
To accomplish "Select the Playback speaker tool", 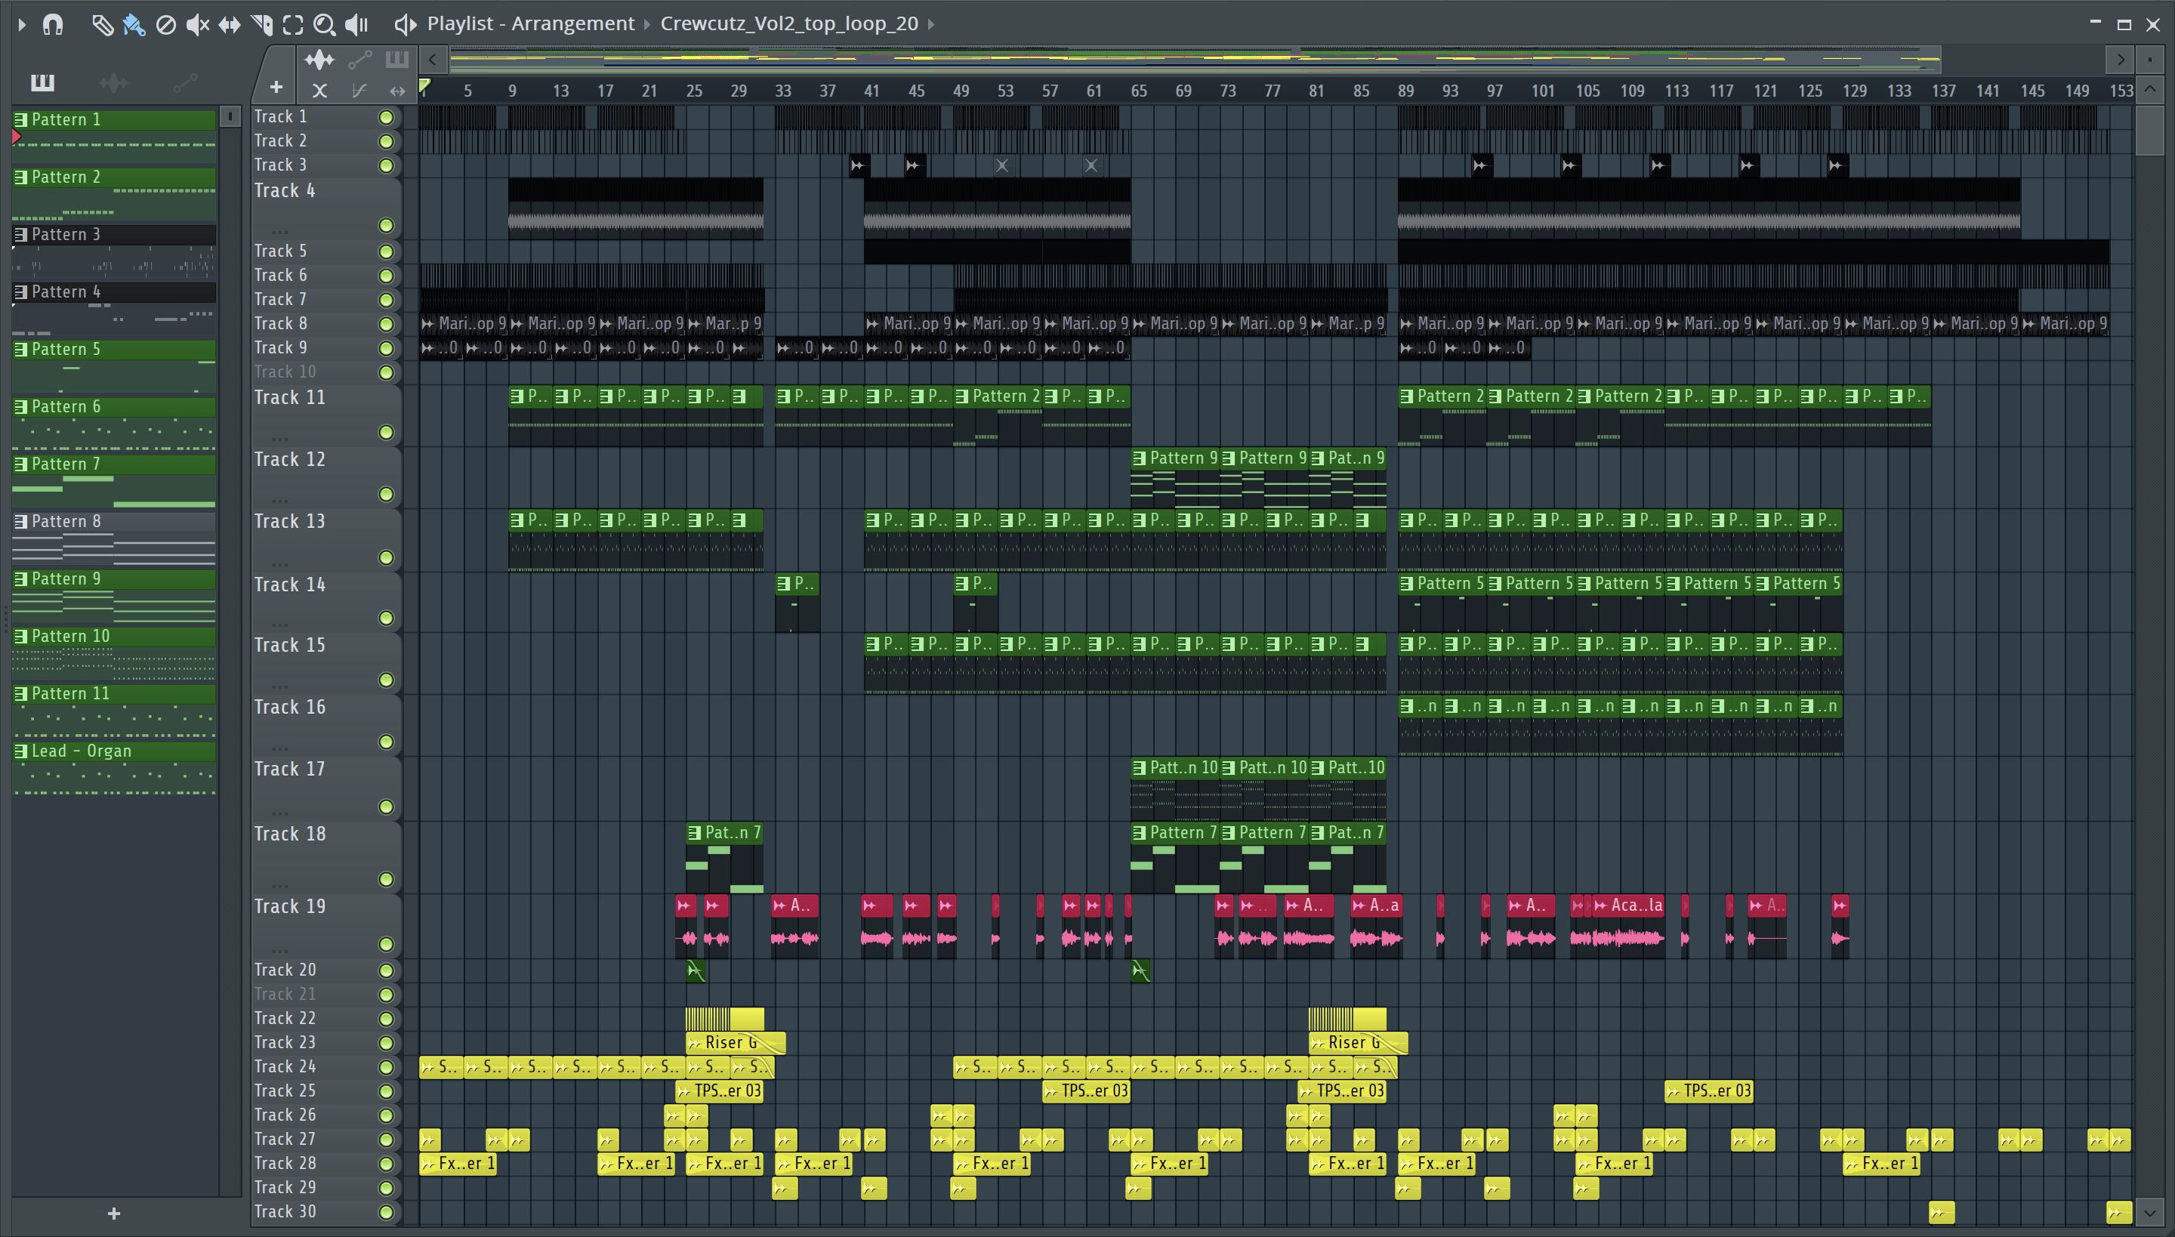I will coord(356,25).
